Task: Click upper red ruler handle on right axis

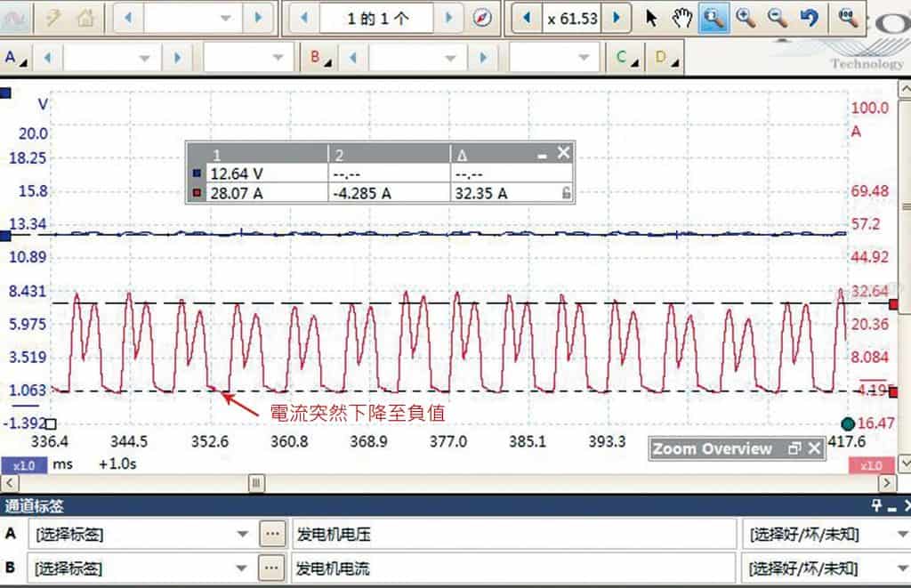Action: pos(894,304)
